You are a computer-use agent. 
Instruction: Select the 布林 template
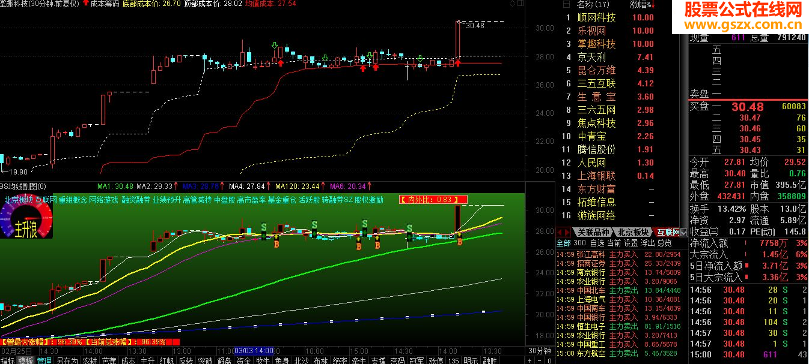[x=321, y=360]
